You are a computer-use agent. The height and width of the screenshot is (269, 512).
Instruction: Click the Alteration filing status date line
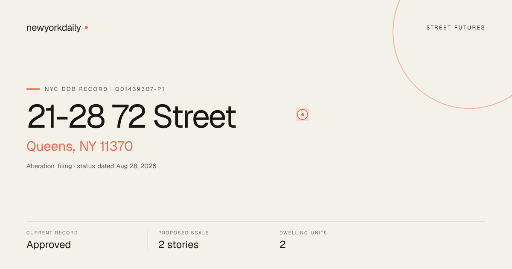[91, 166]
